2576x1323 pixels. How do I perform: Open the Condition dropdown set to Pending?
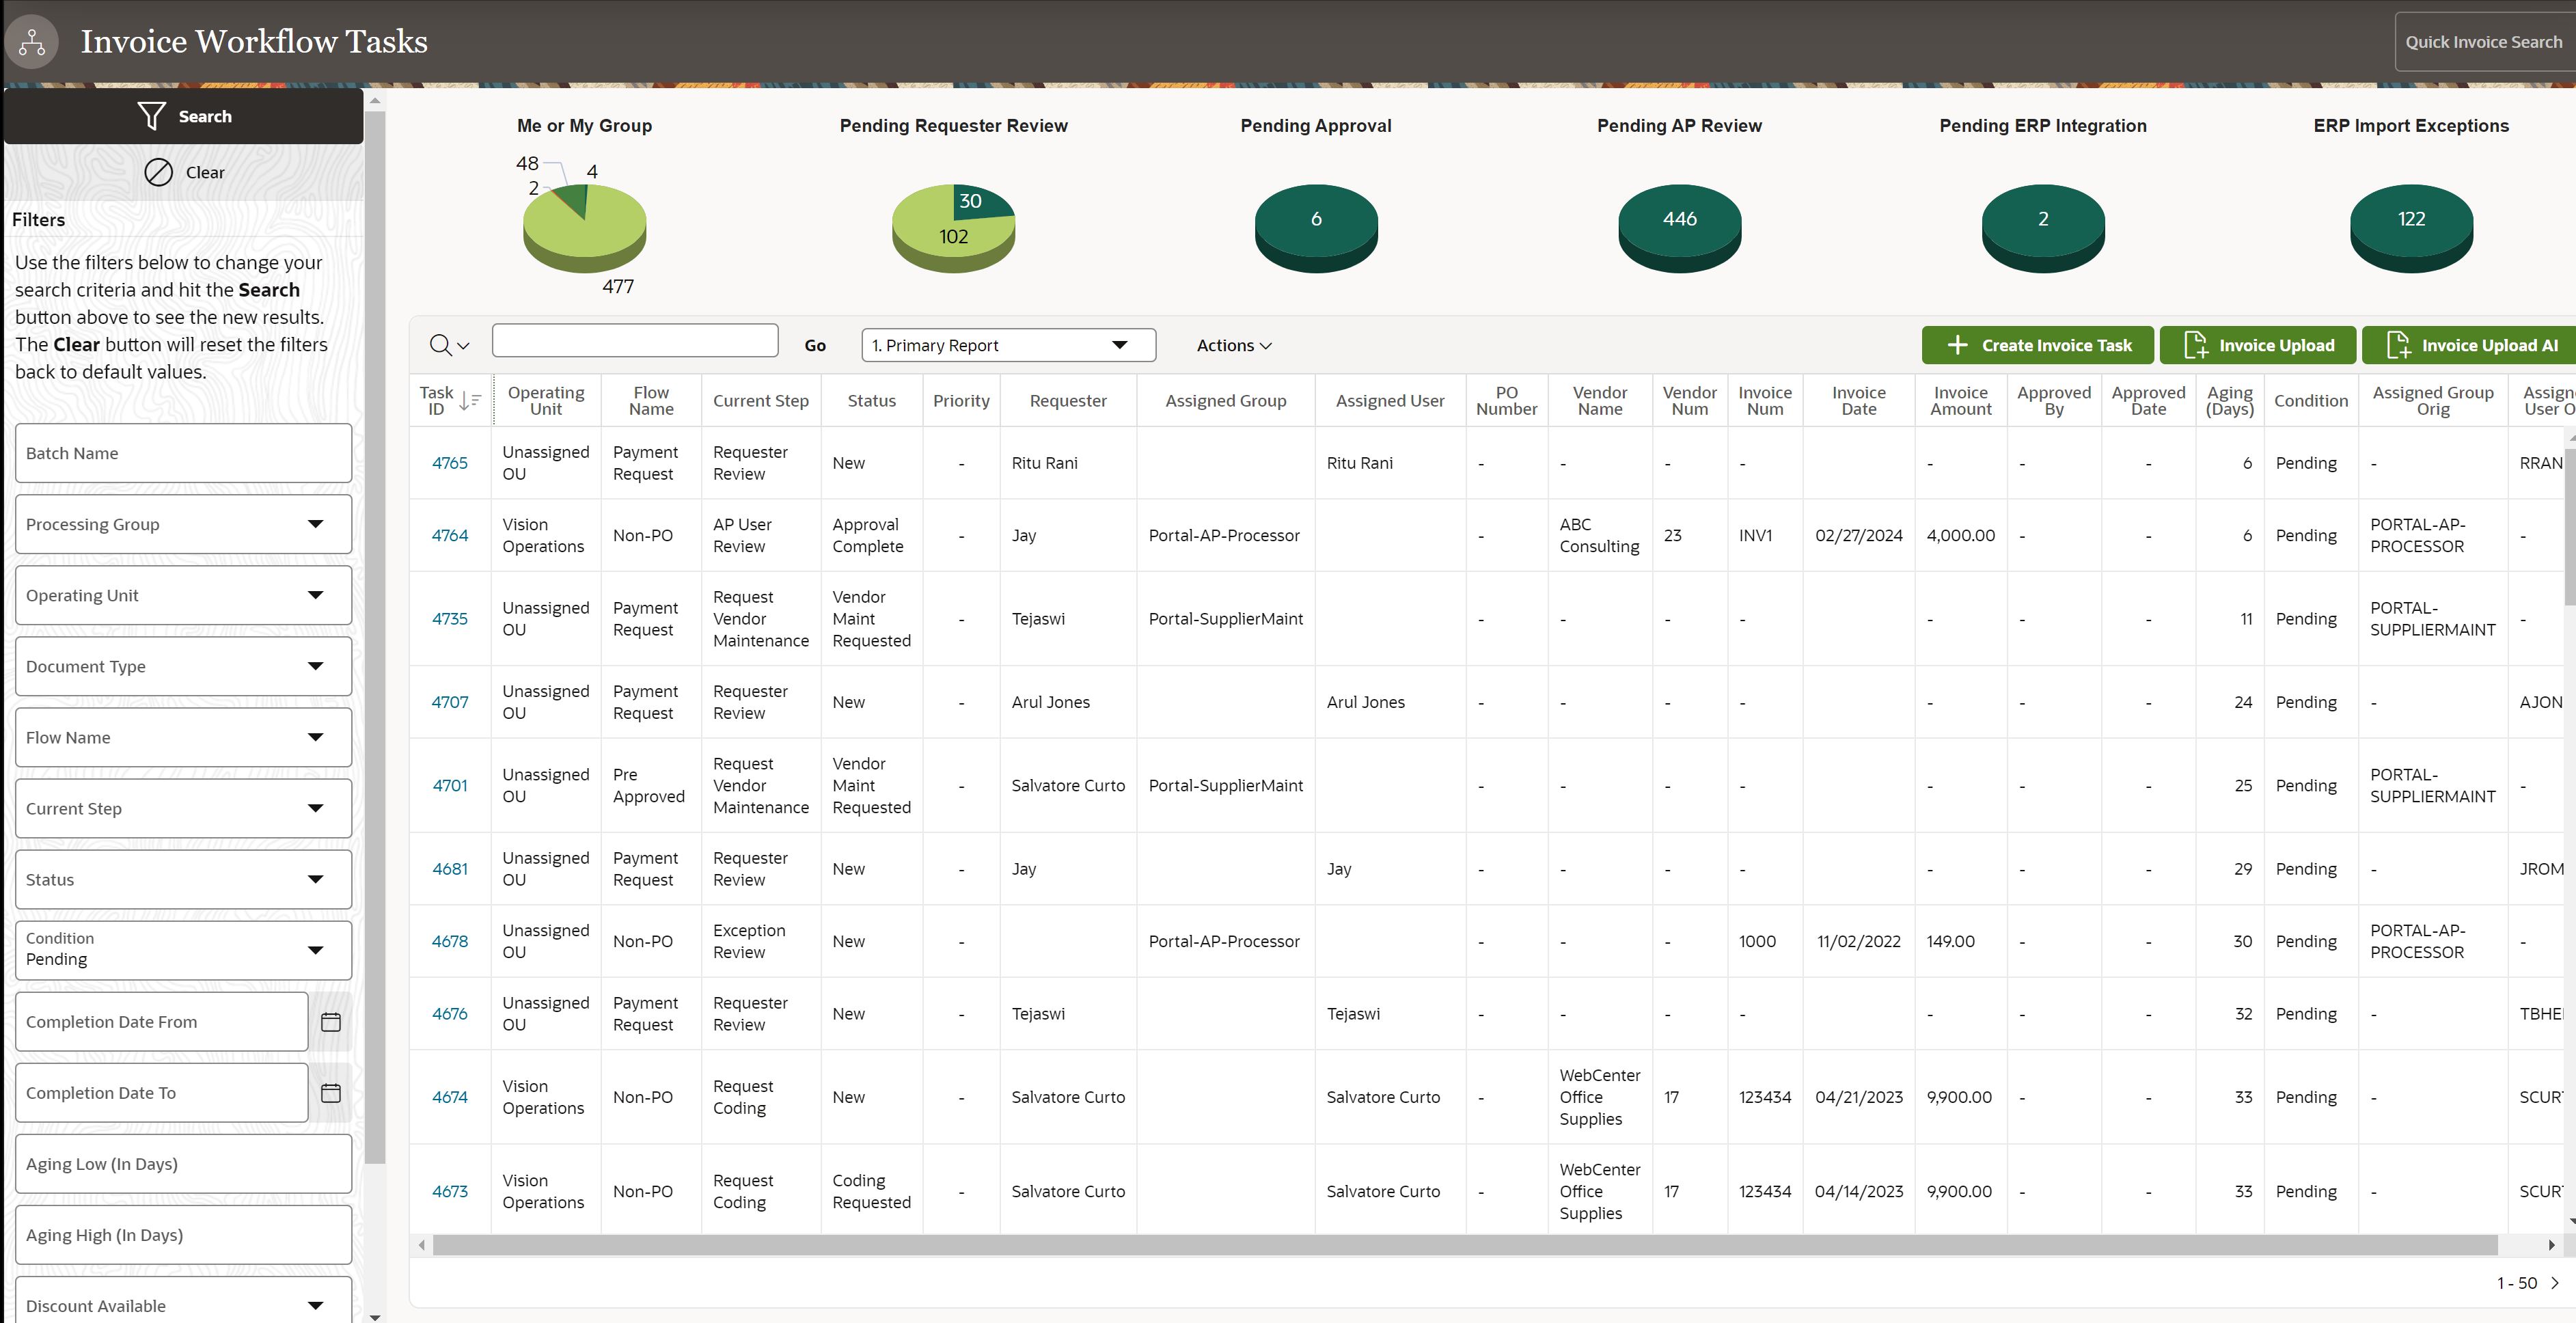click(x=184, y=950)
